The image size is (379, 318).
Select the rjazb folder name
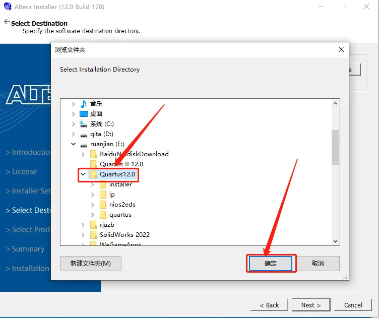(x=107, y=225)
